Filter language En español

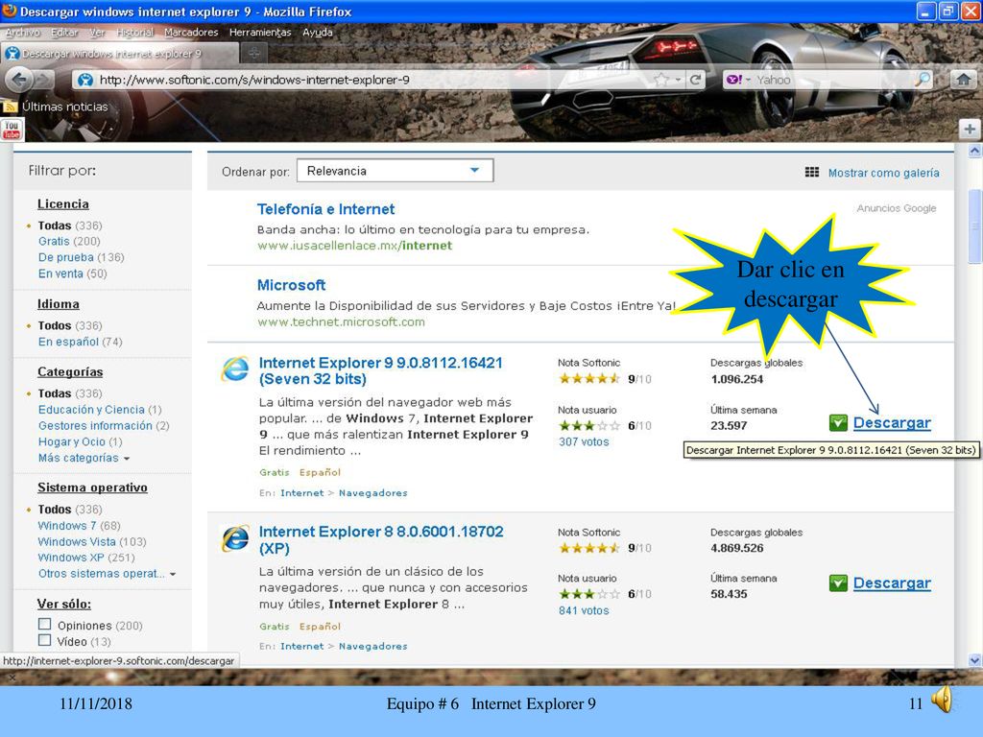click(68, 342)
